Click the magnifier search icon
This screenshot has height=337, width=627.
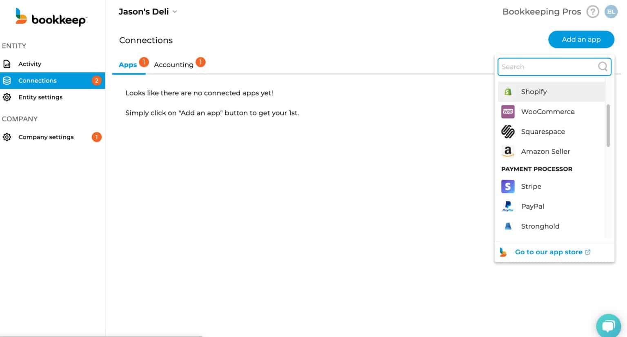tap(603, 66)
